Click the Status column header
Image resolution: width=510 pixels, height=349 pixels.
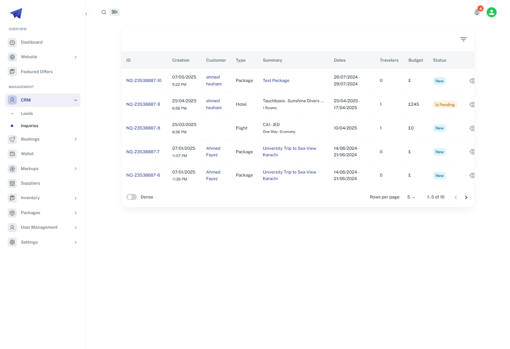pyautogui.click(x=439, y=60)
